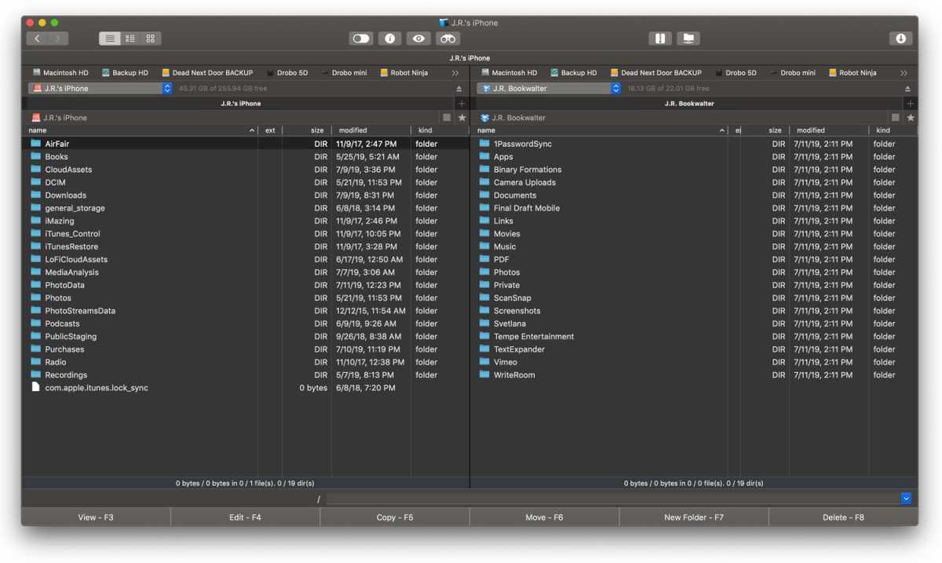The height and width of the screenshot is (563, 942).
Task: Click Edit - F4 button
Action: (x=245, y=517)
